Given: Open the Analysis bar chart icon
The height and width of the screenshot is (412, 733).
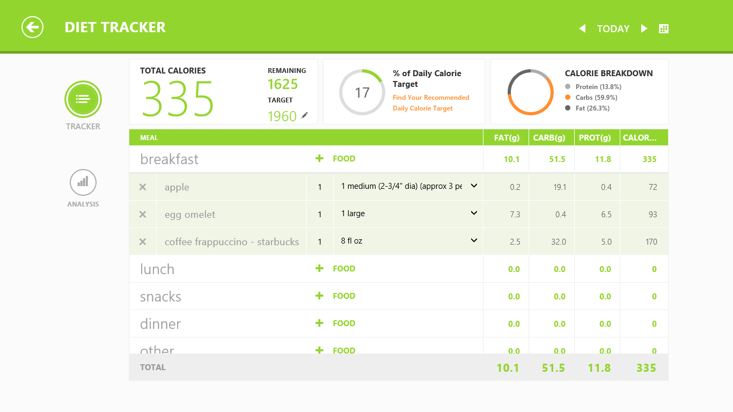Looking at the screenshot, I should point(83,182).
